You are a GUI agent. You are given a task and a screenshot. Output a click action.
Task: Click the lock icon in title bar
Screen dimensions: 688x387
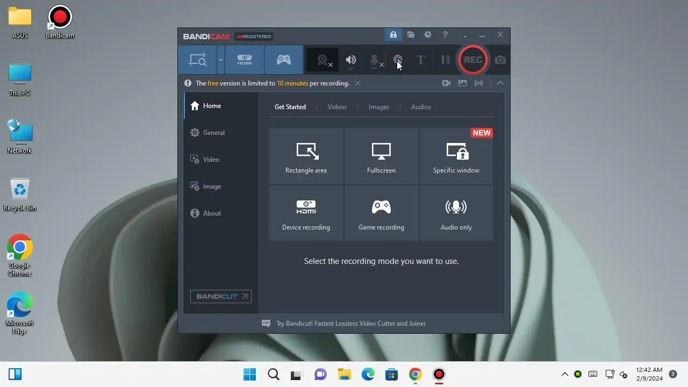coord(393,35)
